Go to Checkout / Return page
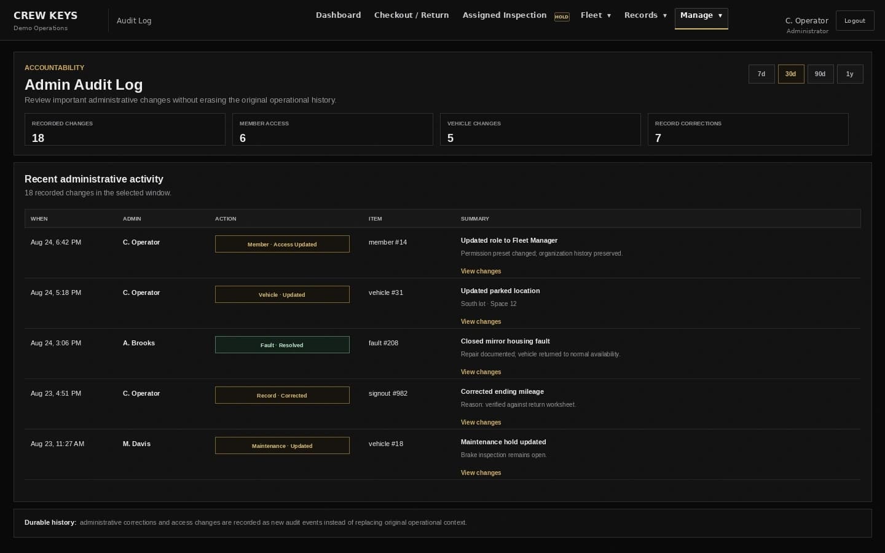 pos(411,15)
